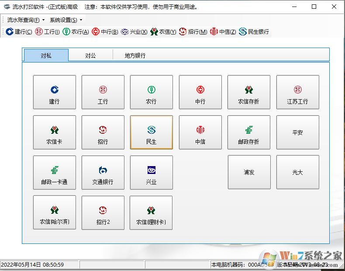Switch to the 对私 tab
The width and height of the screenshot is (345, 271).
coord(46,55)
